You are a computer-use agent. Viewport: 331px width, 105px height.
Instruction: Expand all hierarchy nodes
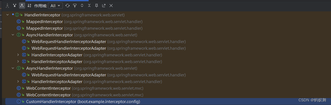tap(82, 6)
